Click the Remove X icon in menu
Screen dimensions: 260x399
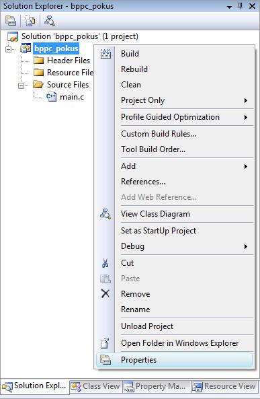(x=105, y=293)
